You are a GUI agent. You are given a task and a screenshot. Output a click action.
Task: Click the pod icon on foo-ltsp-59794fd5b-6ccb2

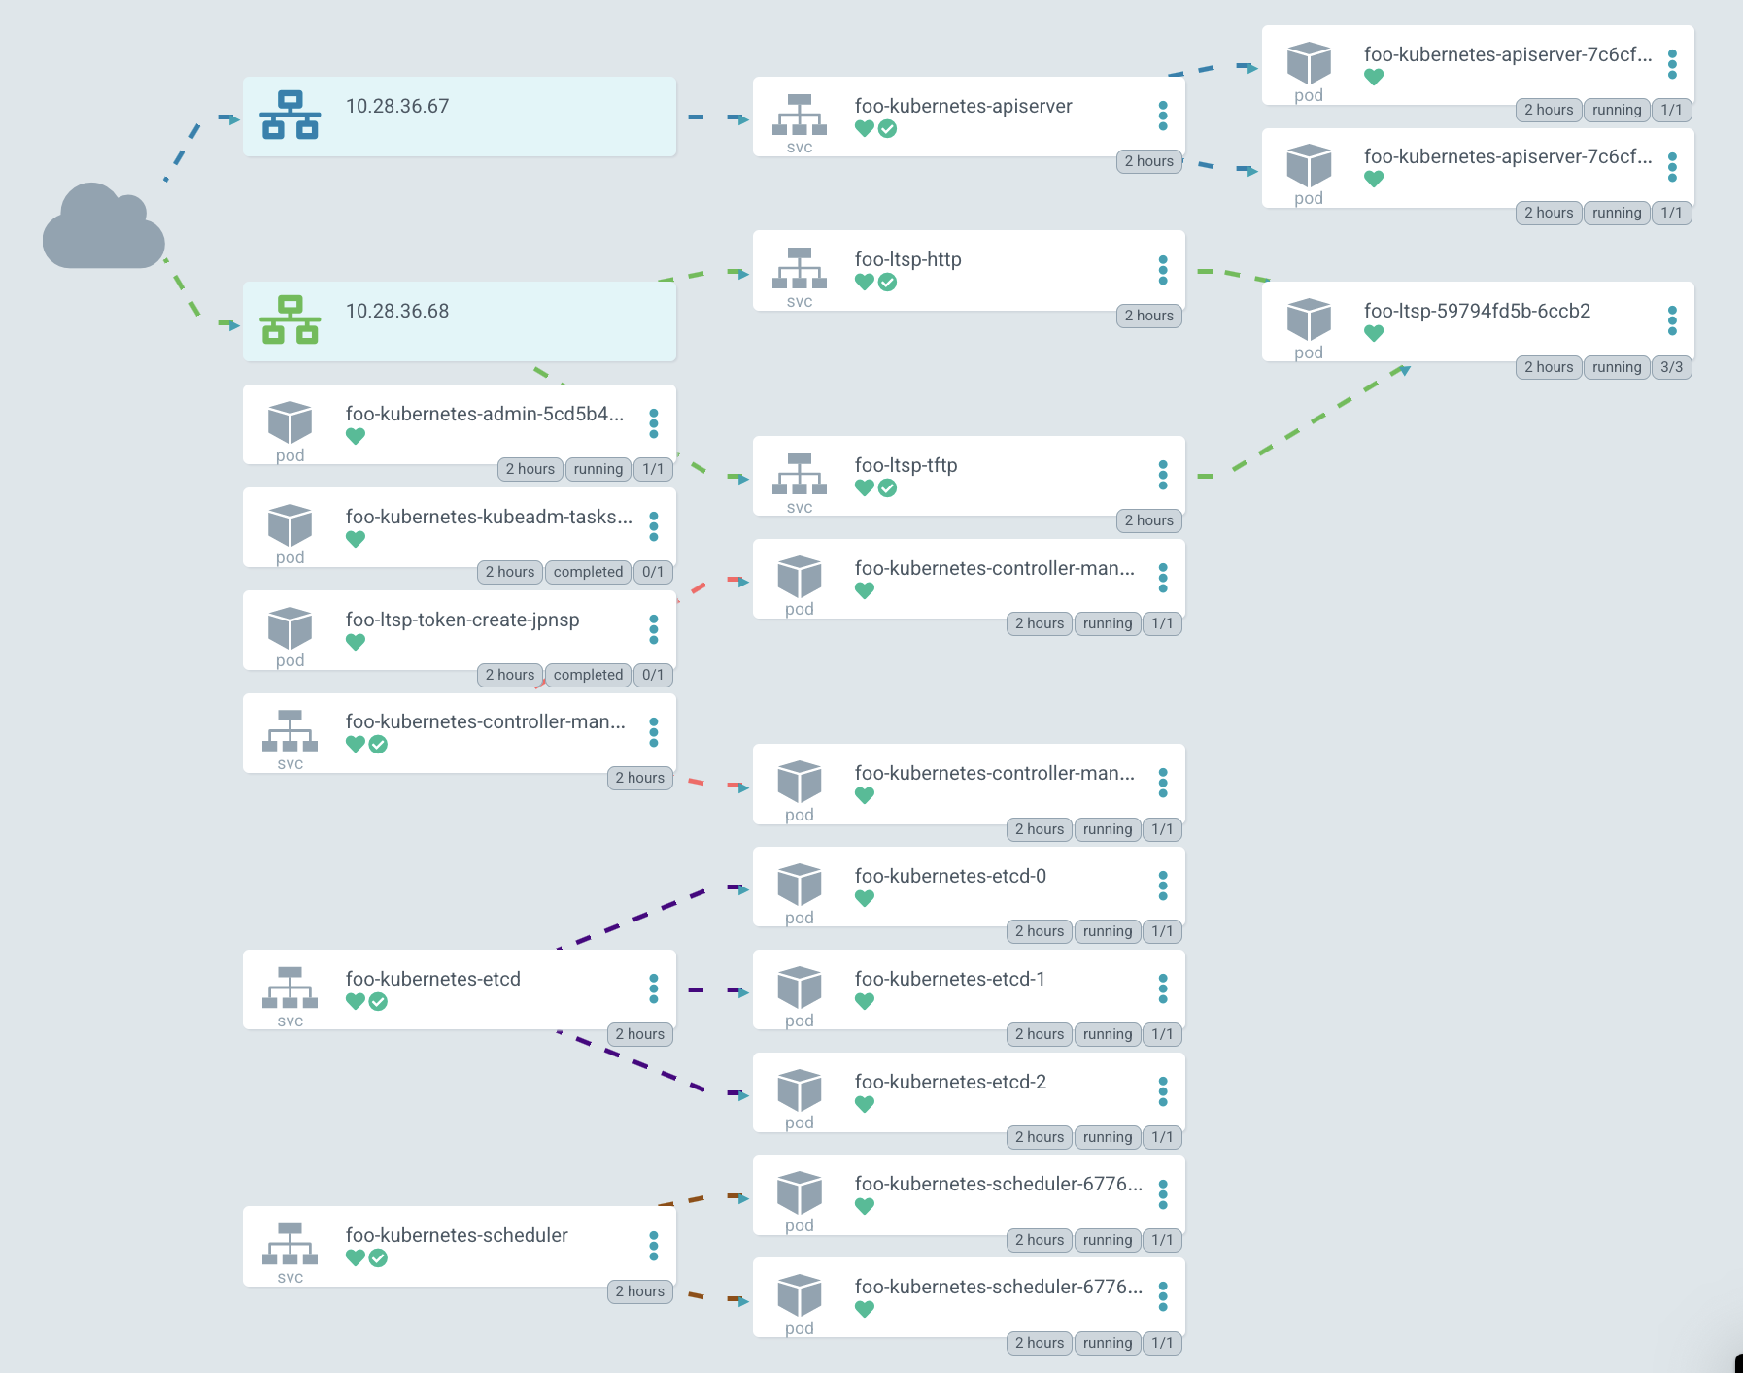pyautogui.click(x=1308, y=320)
